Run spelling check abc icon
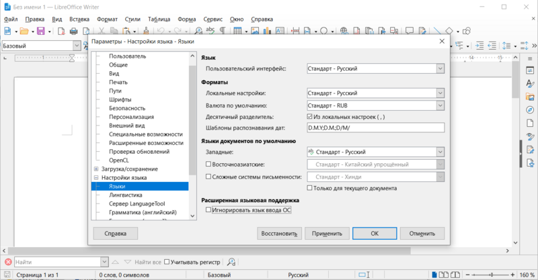The image size is (538, 280). point(210,31)
